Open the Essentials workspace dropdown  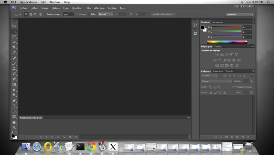coord(239,15)
